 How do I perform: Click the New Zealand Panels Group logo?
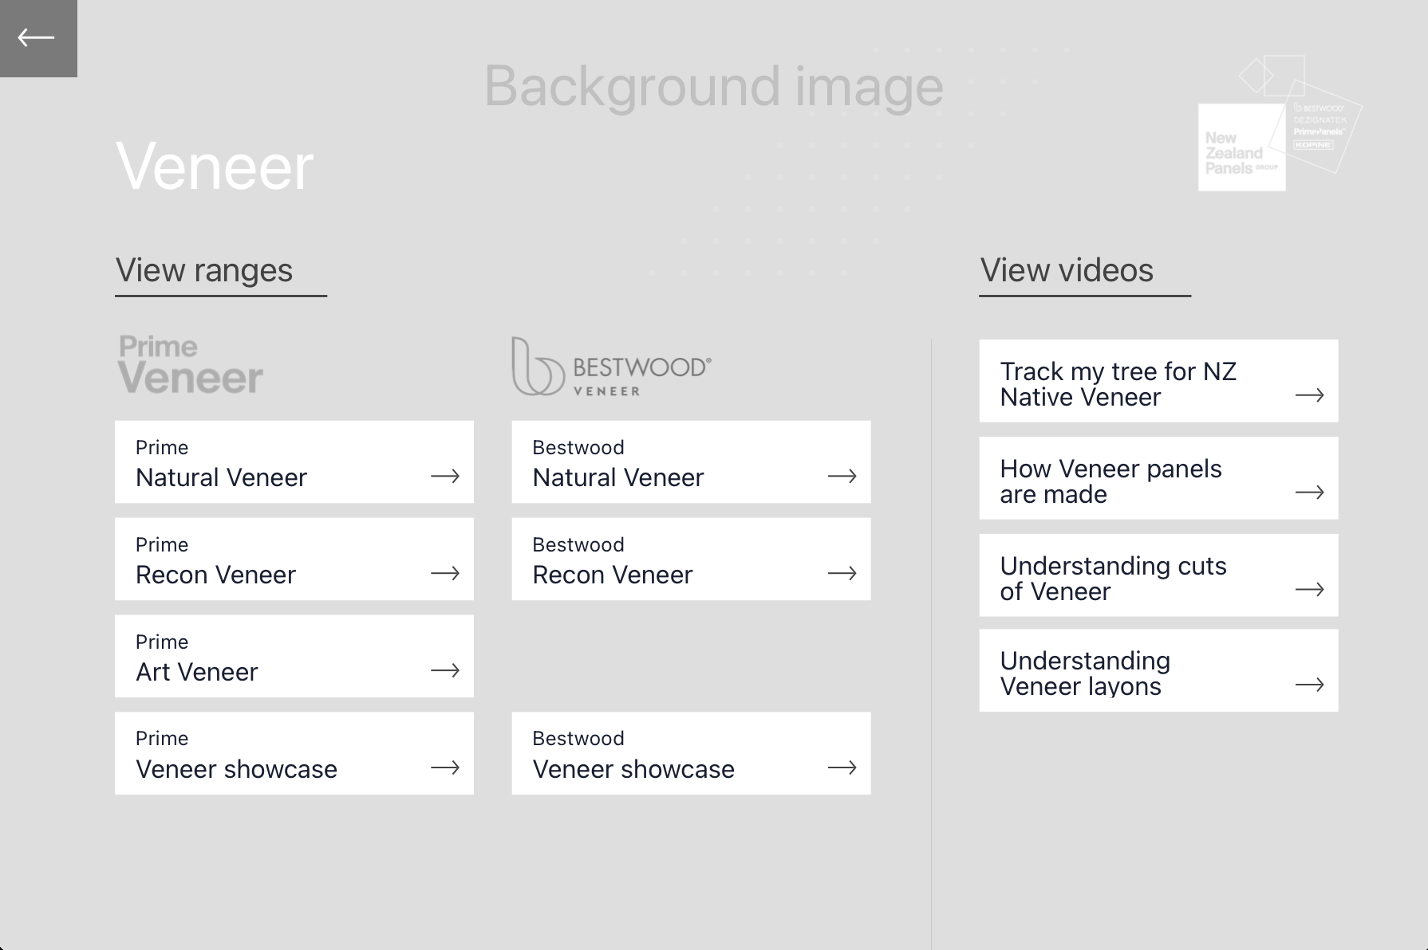pyautogui.click(x=1280, y=124)
